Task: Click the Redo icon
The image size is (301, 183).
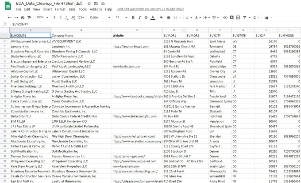Action: coord(16,17)
